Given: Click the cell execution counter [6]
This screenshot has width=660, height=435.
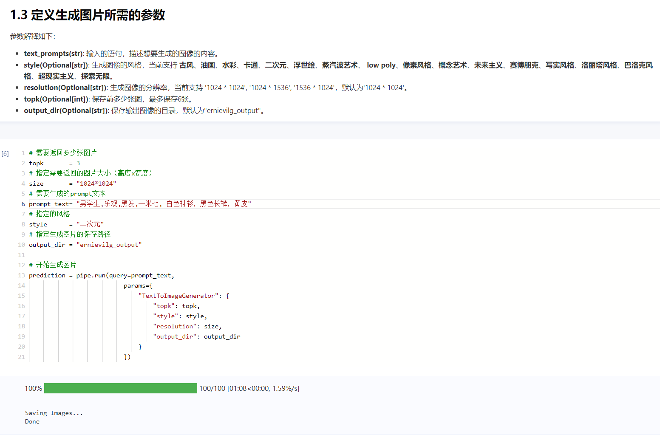Looking at the screenshot, I should (5, 154).
